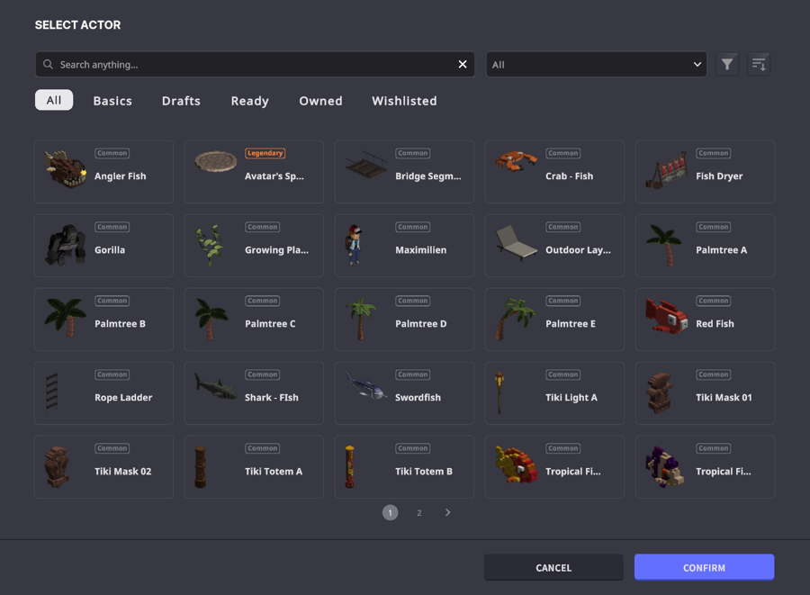Click the Cancel button

553,567
